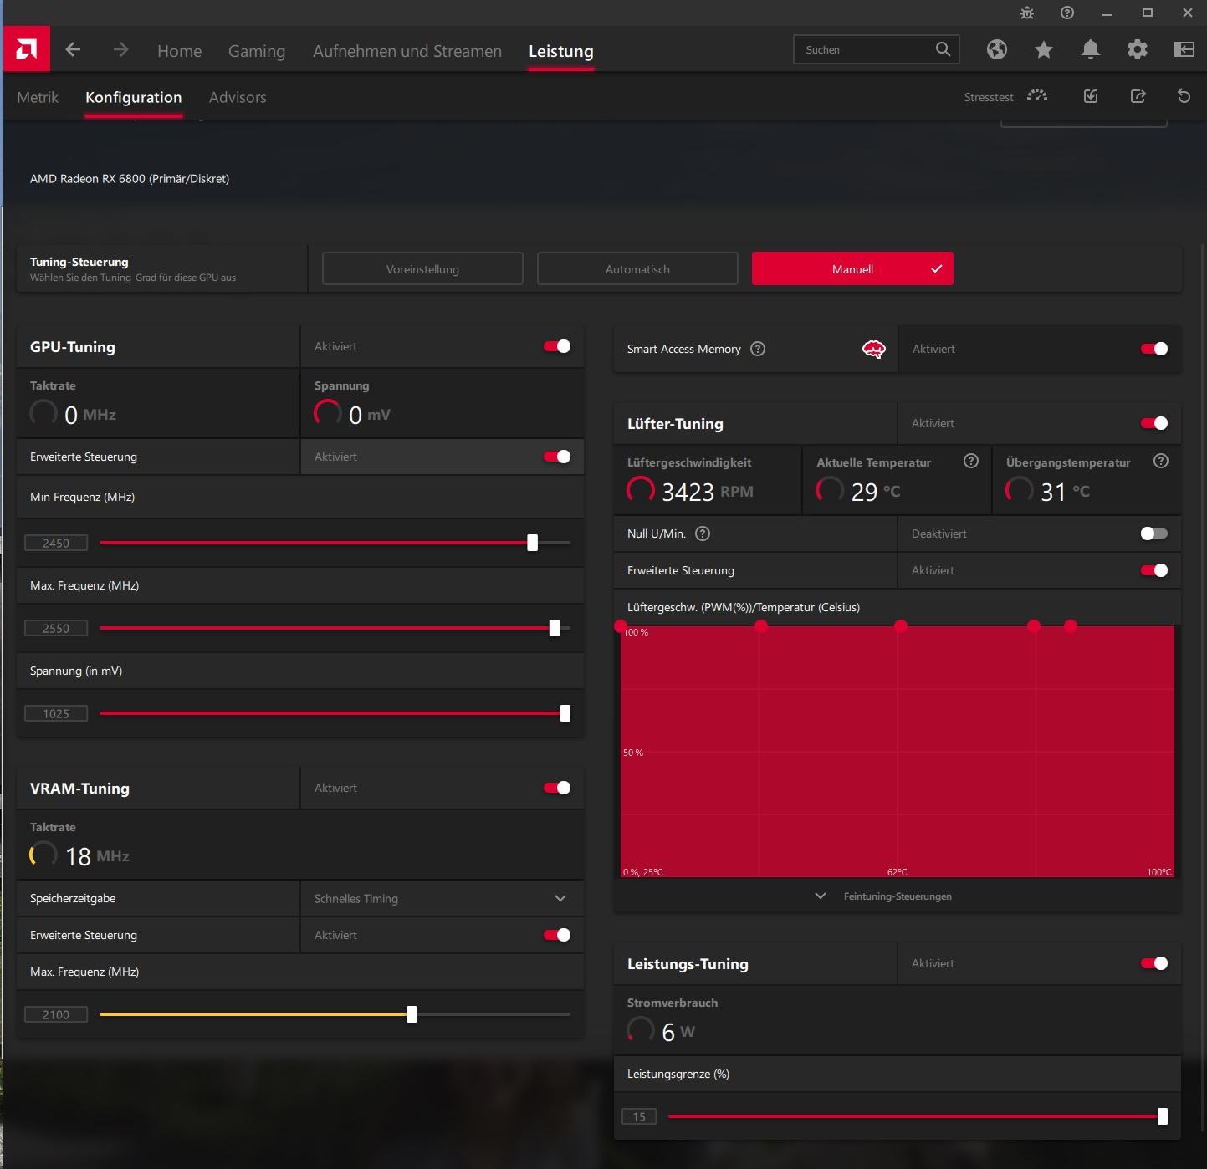
Task: Click Min Frequenz value field 2450
Action: [56, 543]
